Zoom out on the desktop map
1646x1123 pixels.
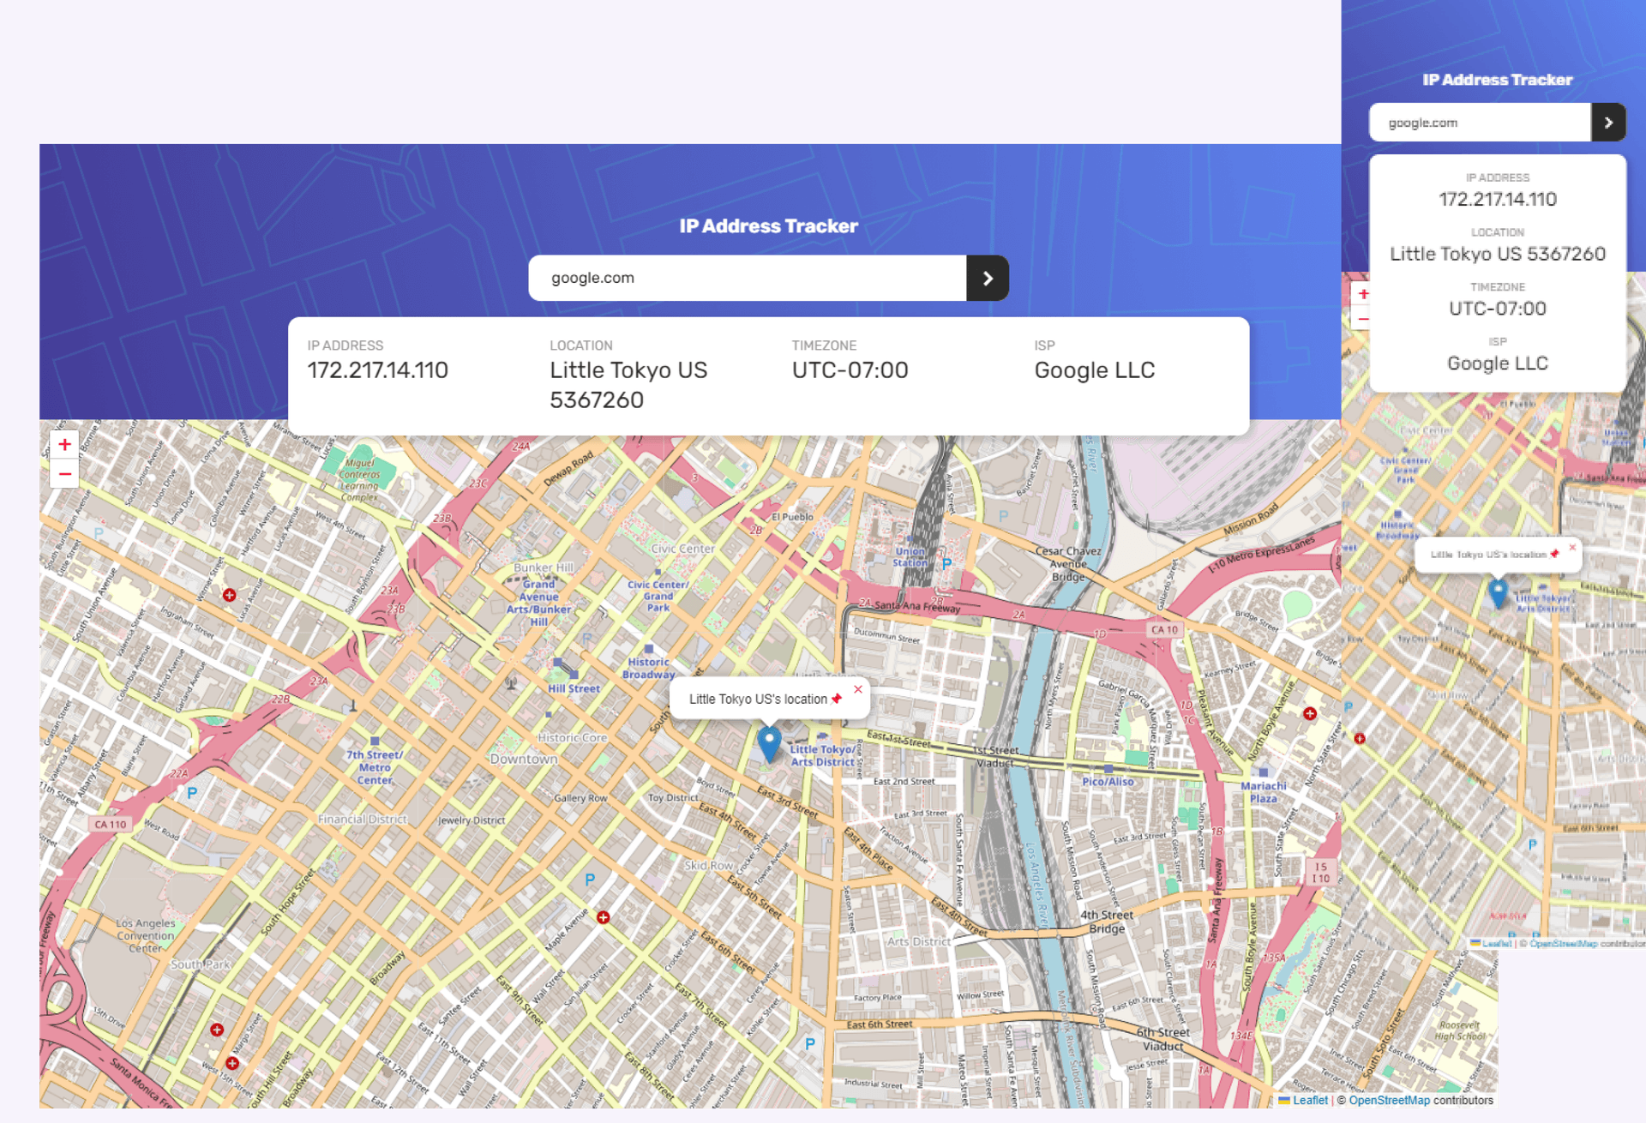pos(64,474)
